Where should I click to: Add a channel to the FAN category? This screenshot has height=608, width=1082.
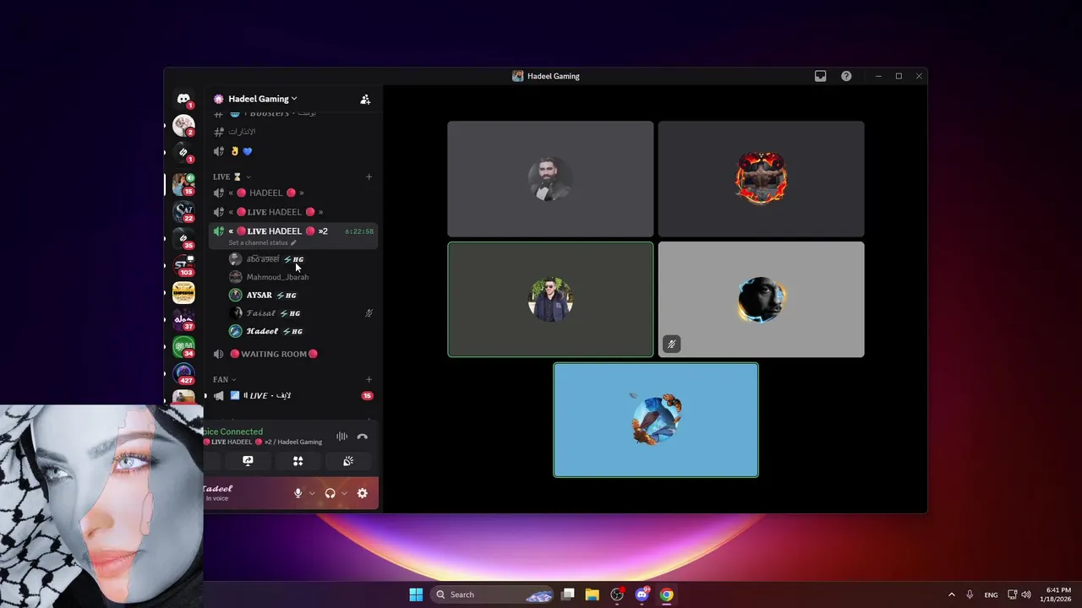[x=369, y=379]
